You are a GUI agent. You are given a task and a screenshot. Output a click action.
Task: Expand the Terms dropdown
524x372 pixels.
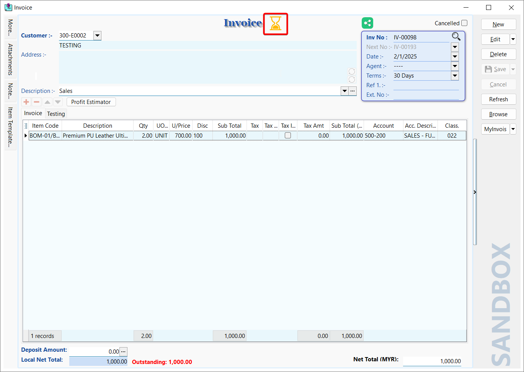tap(455, 76)
